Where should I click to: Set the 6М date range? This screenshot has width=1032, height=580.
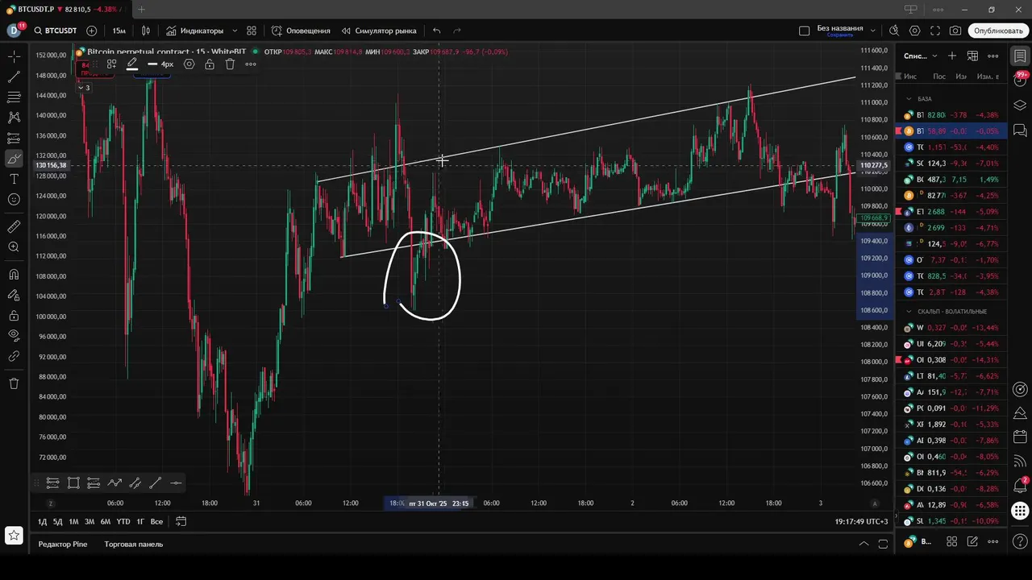click(x=106, y=521)
